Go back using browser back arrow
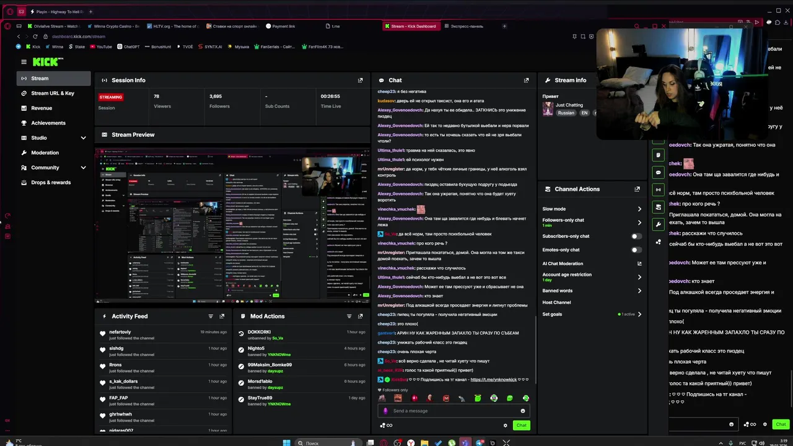Viewport: 793px width, 446px height. (19, 37)
